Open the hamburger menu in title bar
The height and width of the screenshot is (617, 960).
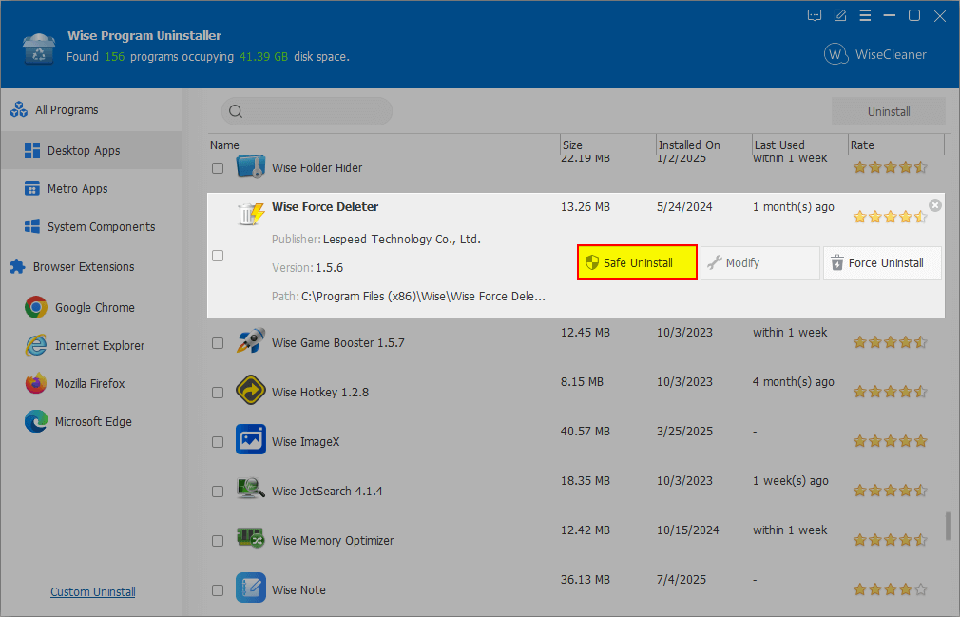click(x=865, y=16)
